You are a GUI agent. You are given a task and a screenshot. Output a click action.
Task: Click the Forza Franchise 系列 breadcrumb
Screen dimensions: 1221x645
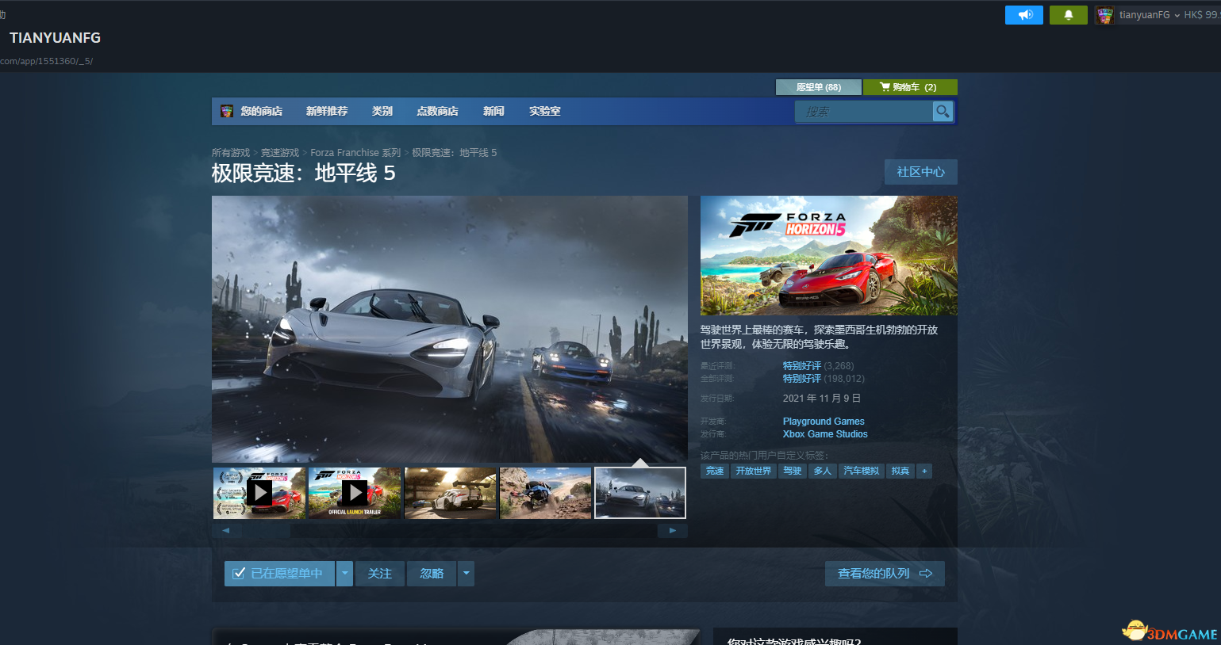(355, 153)
